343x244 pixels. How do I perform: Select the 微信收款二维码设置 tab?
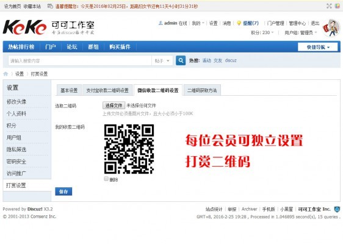(158, 90)
